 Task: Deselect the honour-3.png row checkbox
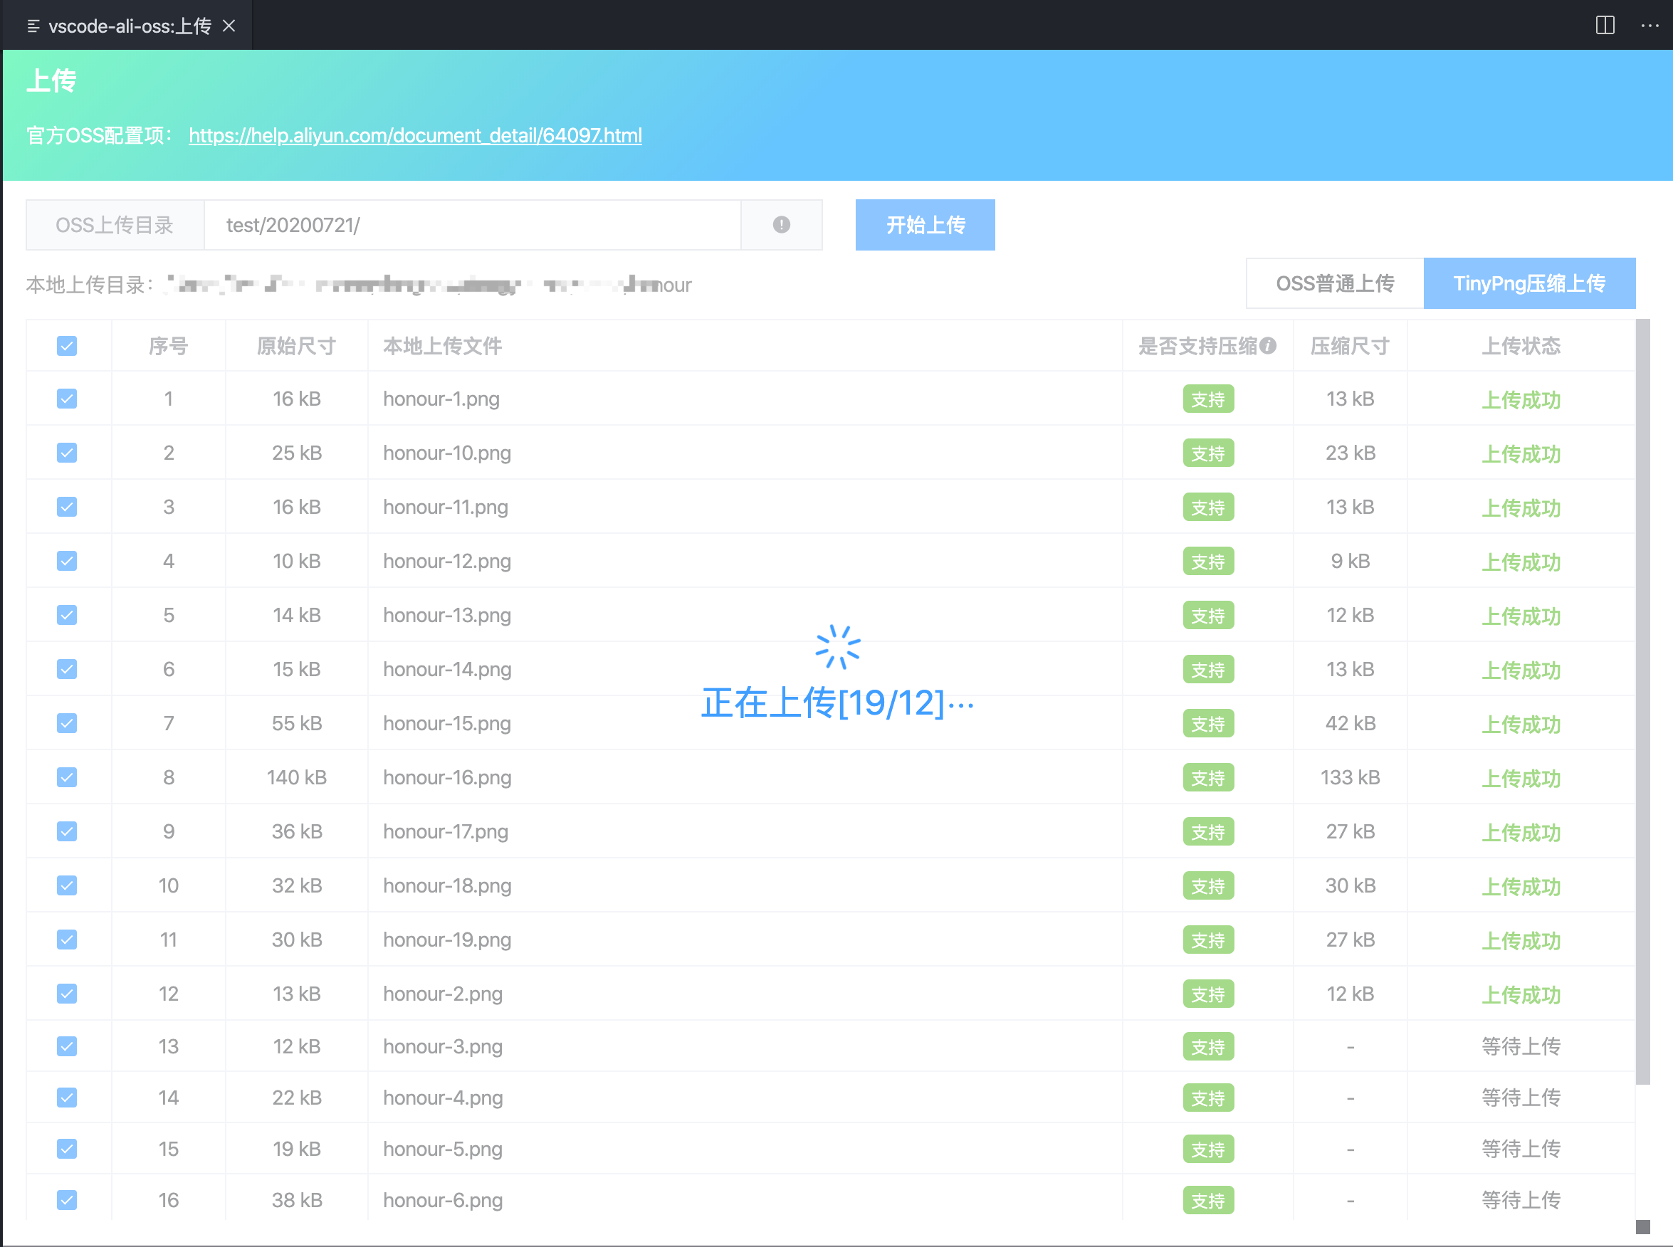(67, 1047)
